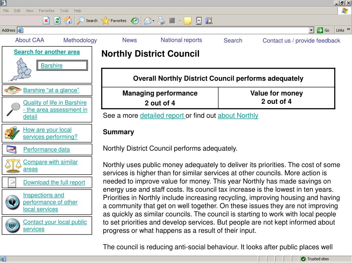Viewport: 352px width, 264px height.
Task: Click the blue @ icon beside Contact services
Action: 13,225
